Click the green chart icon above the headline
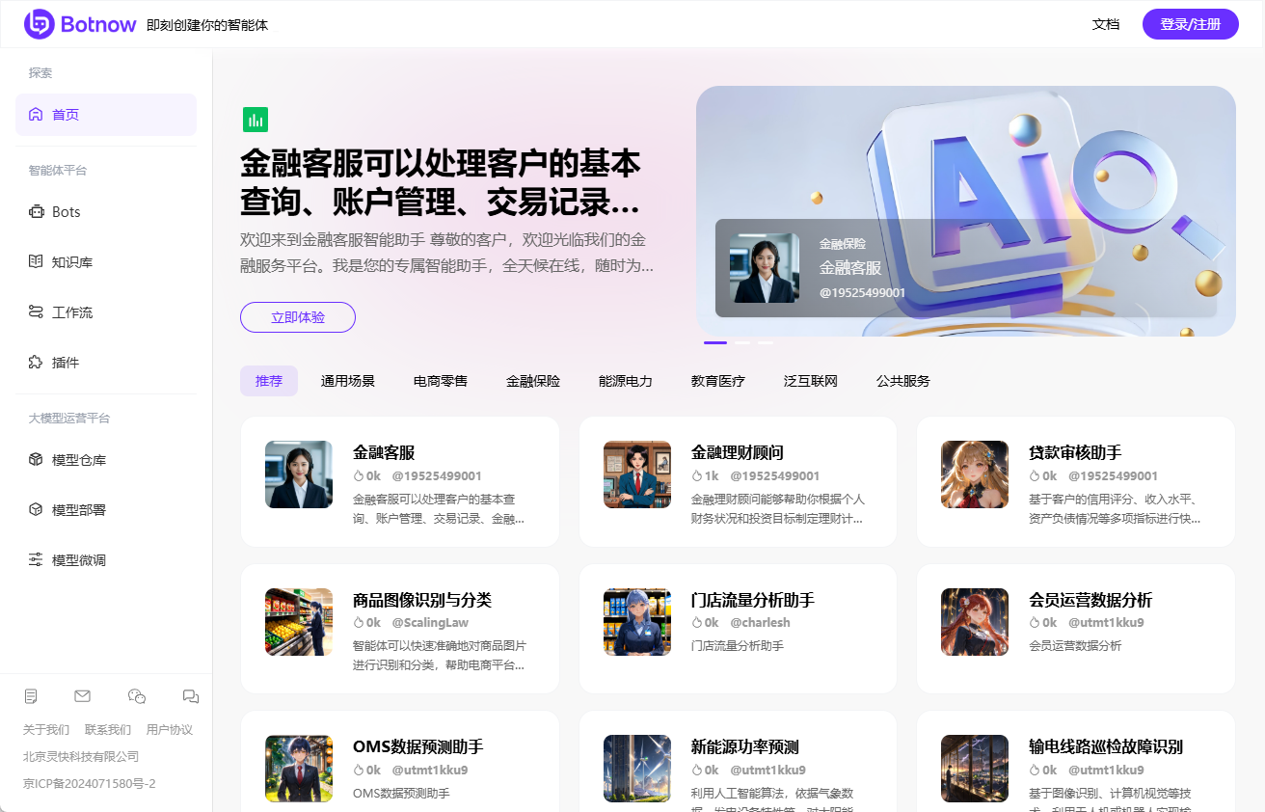The image size is (1265, 812). click(256, 120)
